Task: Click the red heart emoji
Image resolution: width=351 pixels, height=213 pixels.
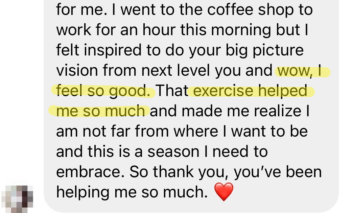Action: coord(224,192)
